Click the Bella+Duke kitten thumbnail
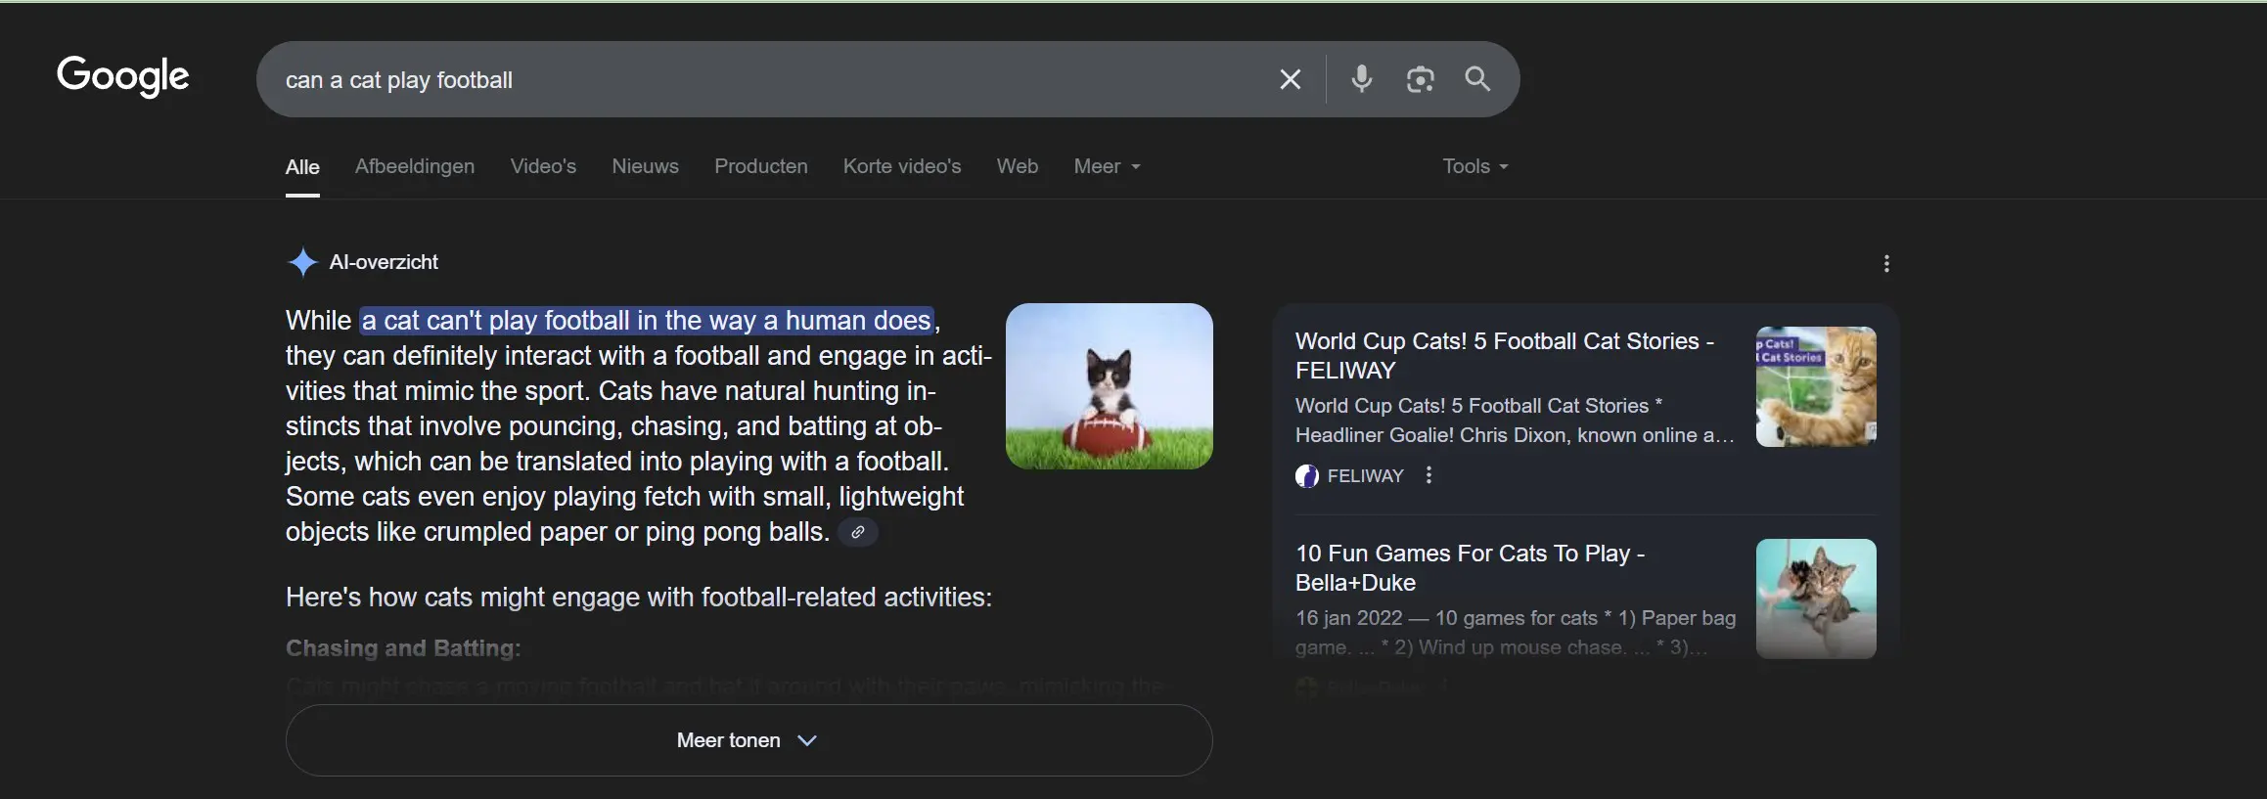Image resolution: width=2267 pixels, height=799 pixels. [x=1816, y=599]
